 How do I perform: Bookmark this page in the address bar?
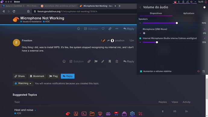coord(28,11)
